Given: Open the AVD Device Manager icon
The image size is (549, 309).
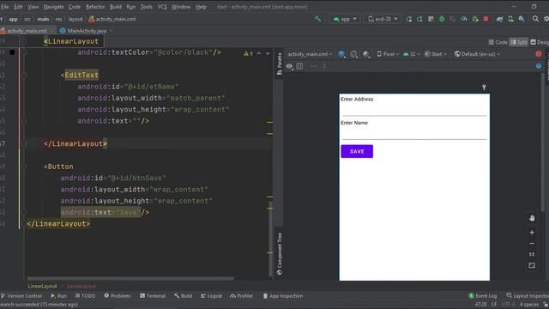Looking at the screenshot, I should point(511,19).
